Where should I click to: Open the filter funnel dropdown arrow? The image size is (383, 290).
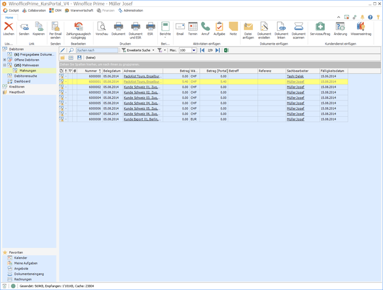pos(165,50)
